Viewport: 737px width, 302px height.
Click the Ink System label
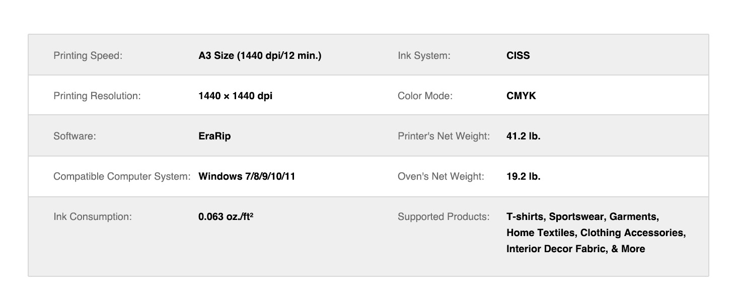(424, 55)
